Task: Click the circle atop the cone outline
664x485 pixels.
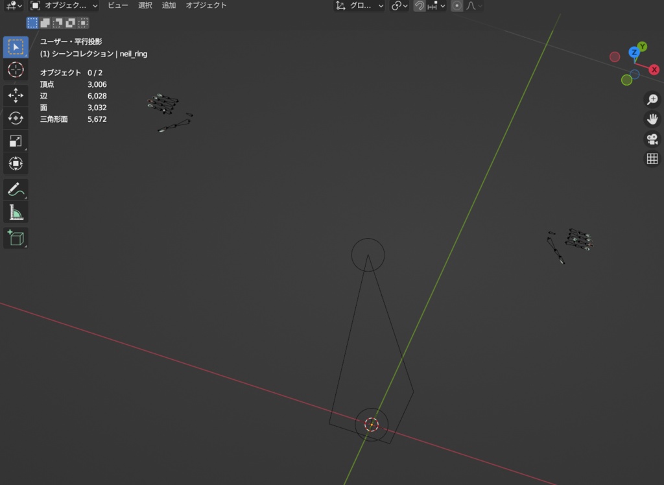Action: (x=368, y=255)
